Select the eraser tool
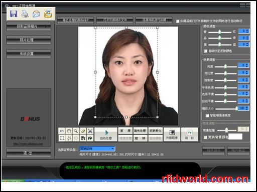 pyautogui.click(x=83, y=131)
